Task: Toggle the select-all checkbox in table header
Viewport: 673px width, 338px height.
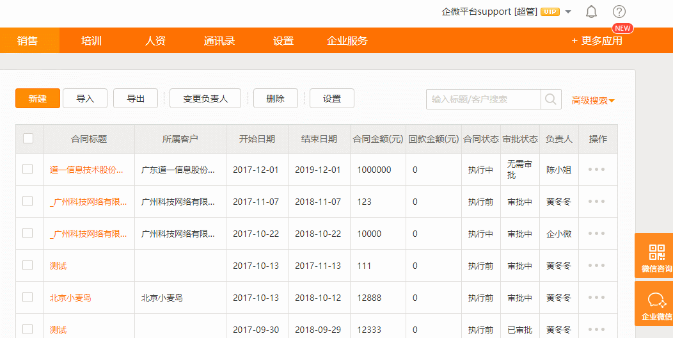Action: click(28, 138)
